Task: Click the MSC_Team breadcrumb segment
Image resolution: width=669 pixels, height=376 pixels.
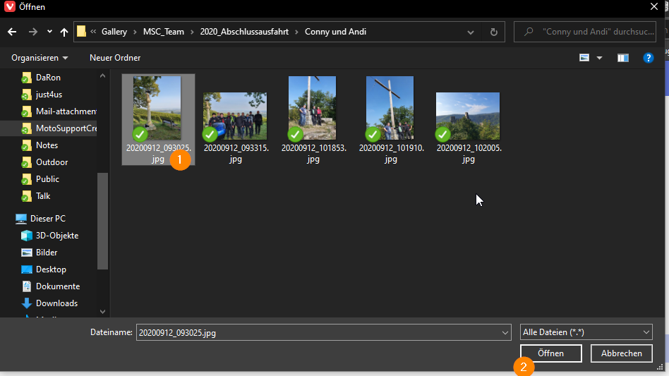Action: (164, 32)
